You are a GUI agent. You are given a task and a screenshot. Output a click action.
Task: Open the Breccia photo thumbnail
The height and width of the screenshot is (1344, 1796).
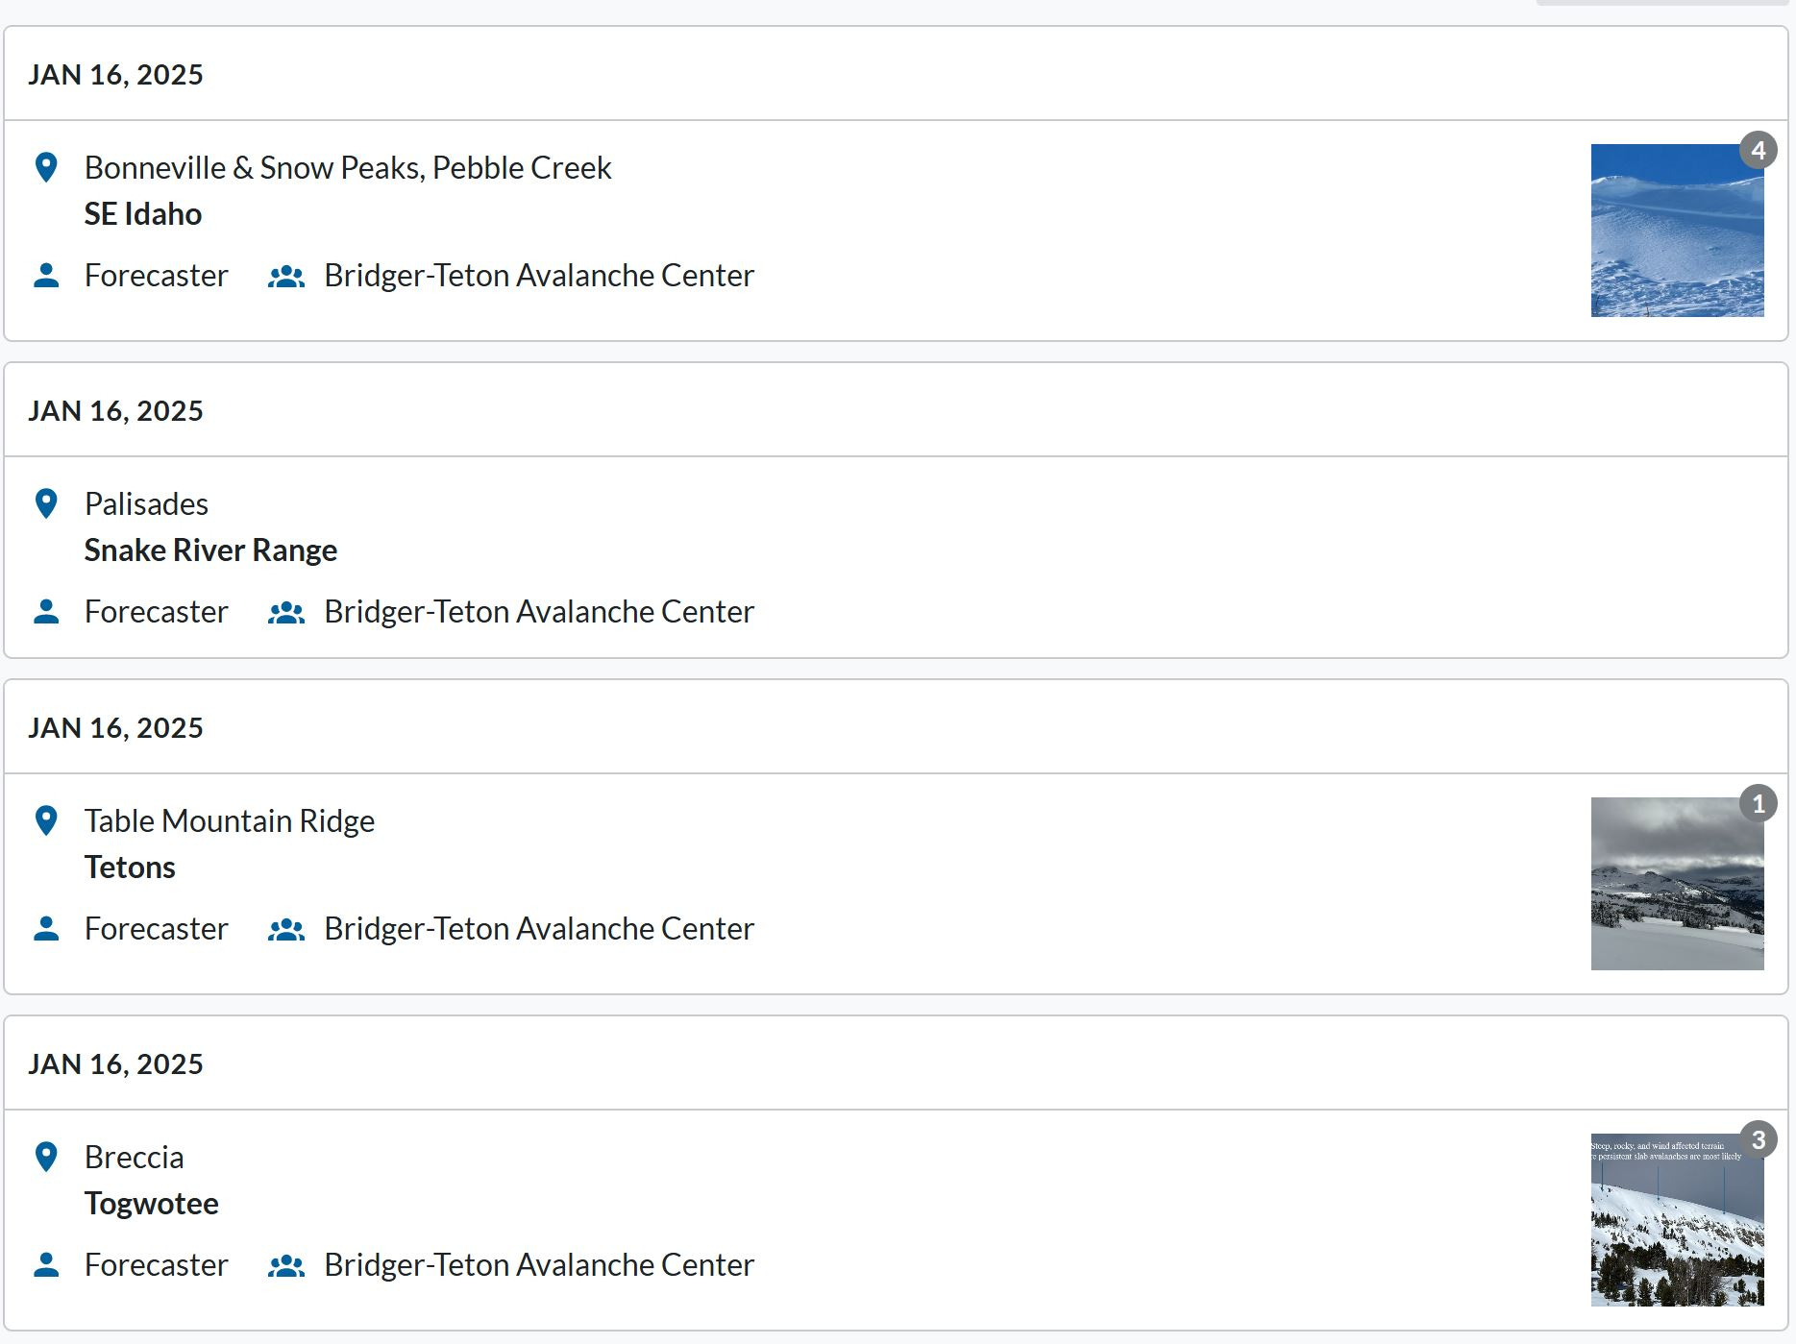tap(1677, 1220)
